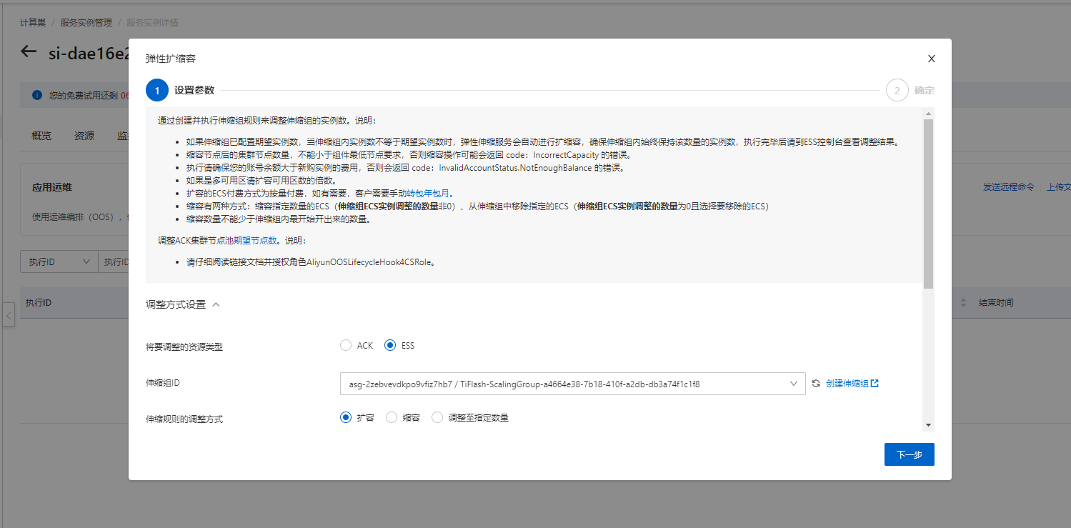This screenshot has height=528, width=1071.
Task: Click the left sidebar collapse arrow
Action: click(x=8, y=314)
